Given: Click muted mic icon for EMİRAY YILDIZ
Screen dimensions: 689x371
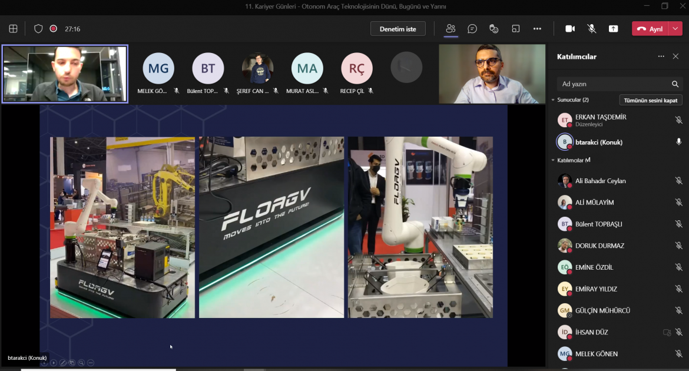Looking at the screenshot, I should (x=678, y=289).
